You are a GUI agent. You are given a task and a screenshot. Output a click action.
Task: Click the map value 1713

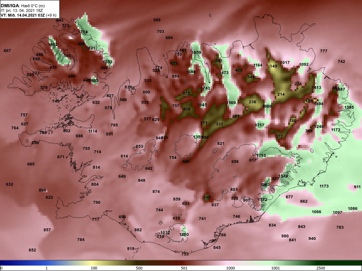261,155
